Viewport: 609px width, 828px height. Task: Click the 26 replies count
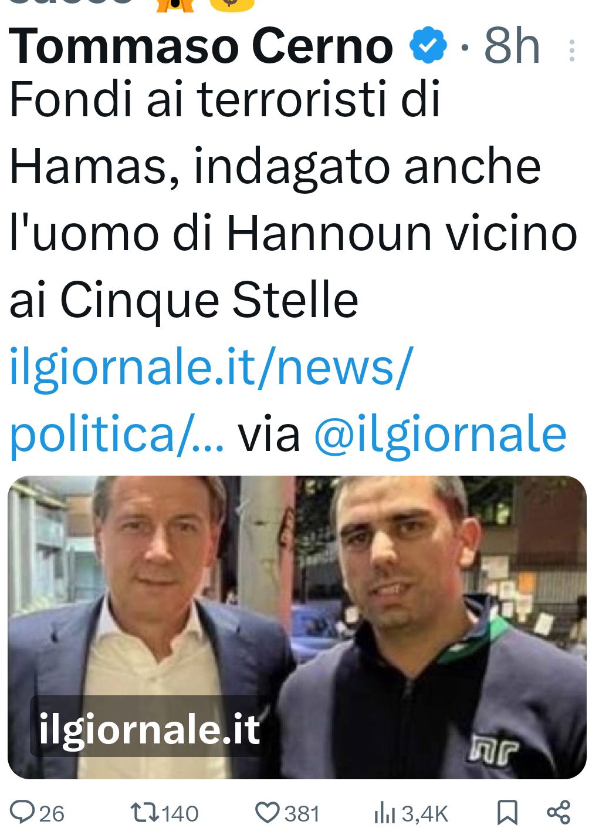pyautogui.click(x=52, y=814)
